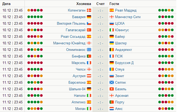Click the Czech flag beside Виктория Пльзень

pos(89,24)
